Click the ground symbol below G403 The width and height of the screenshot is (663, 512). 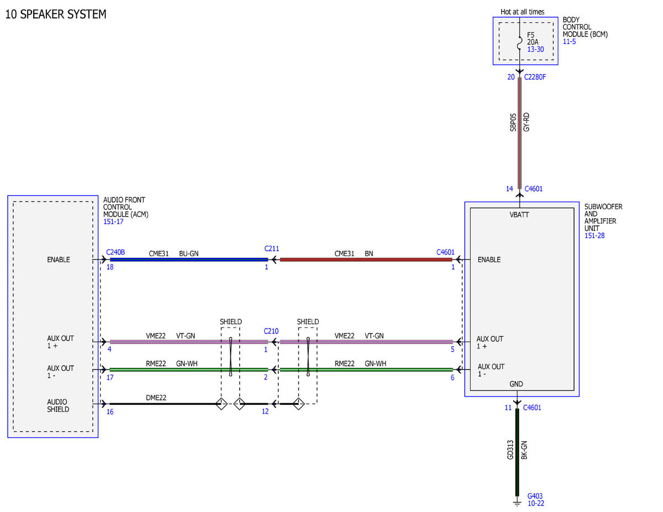517,502
